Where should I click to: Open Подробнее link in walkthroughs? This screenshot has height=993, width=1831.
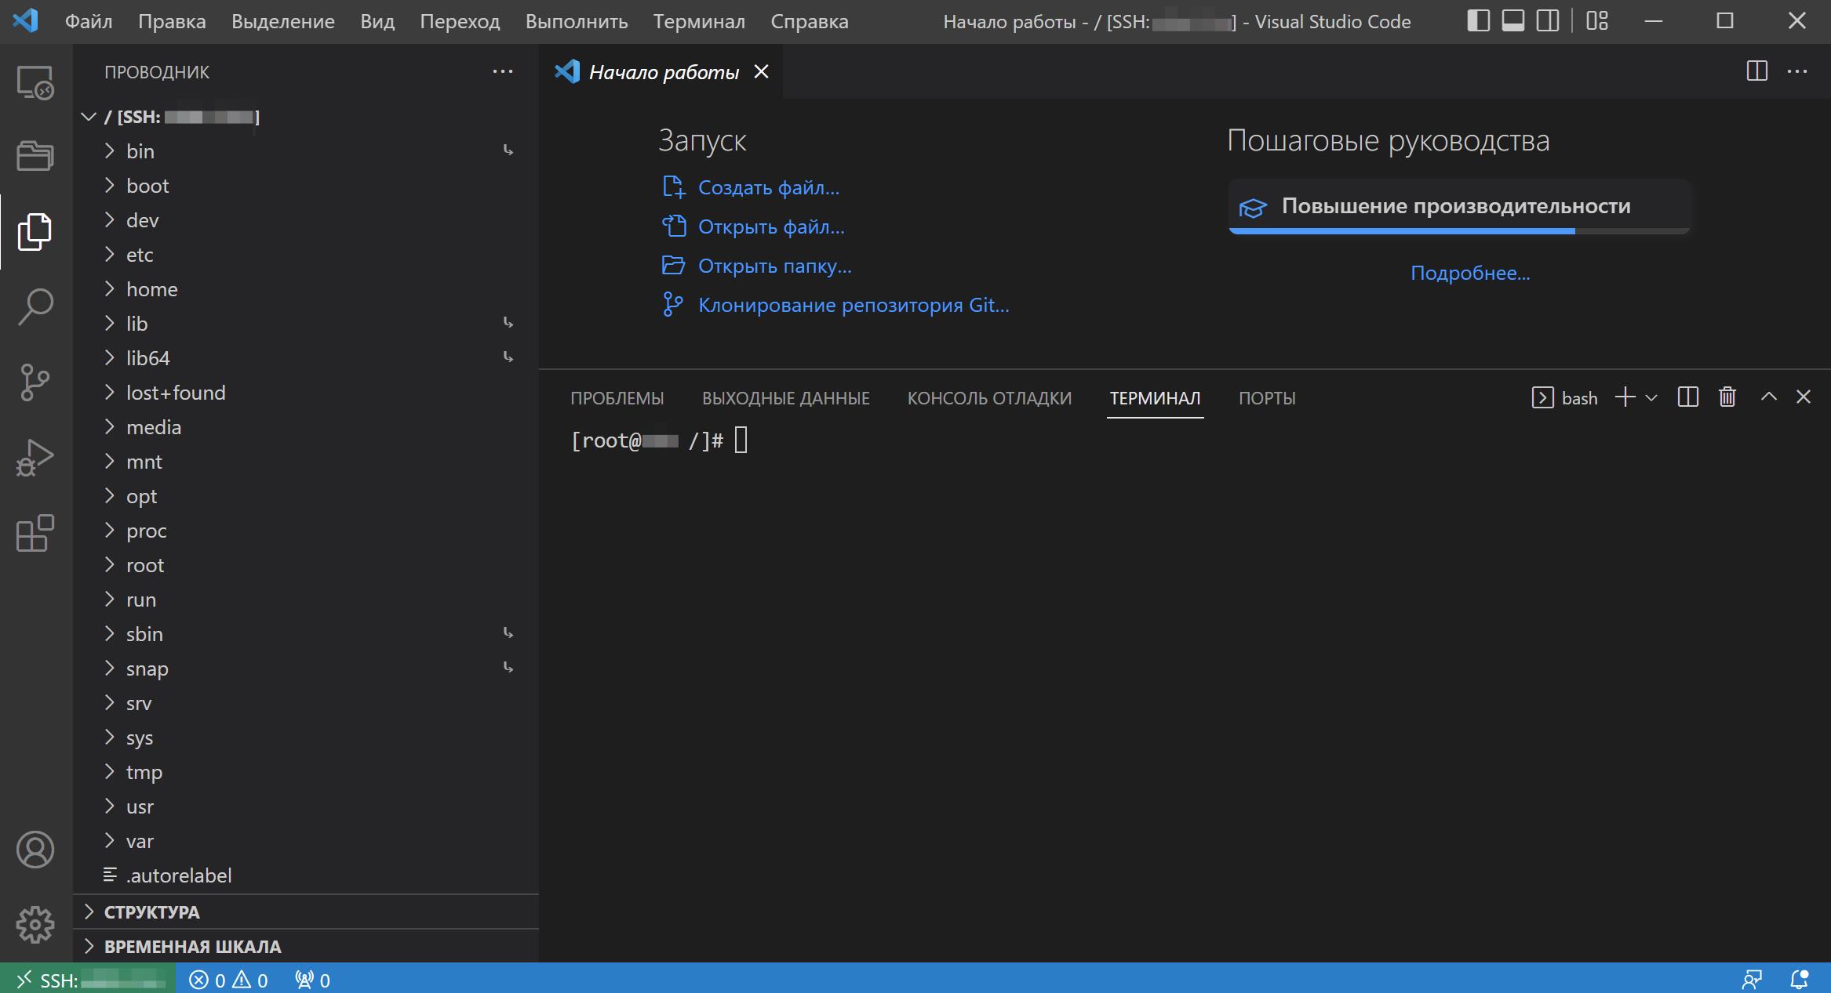coord(1470,272)
